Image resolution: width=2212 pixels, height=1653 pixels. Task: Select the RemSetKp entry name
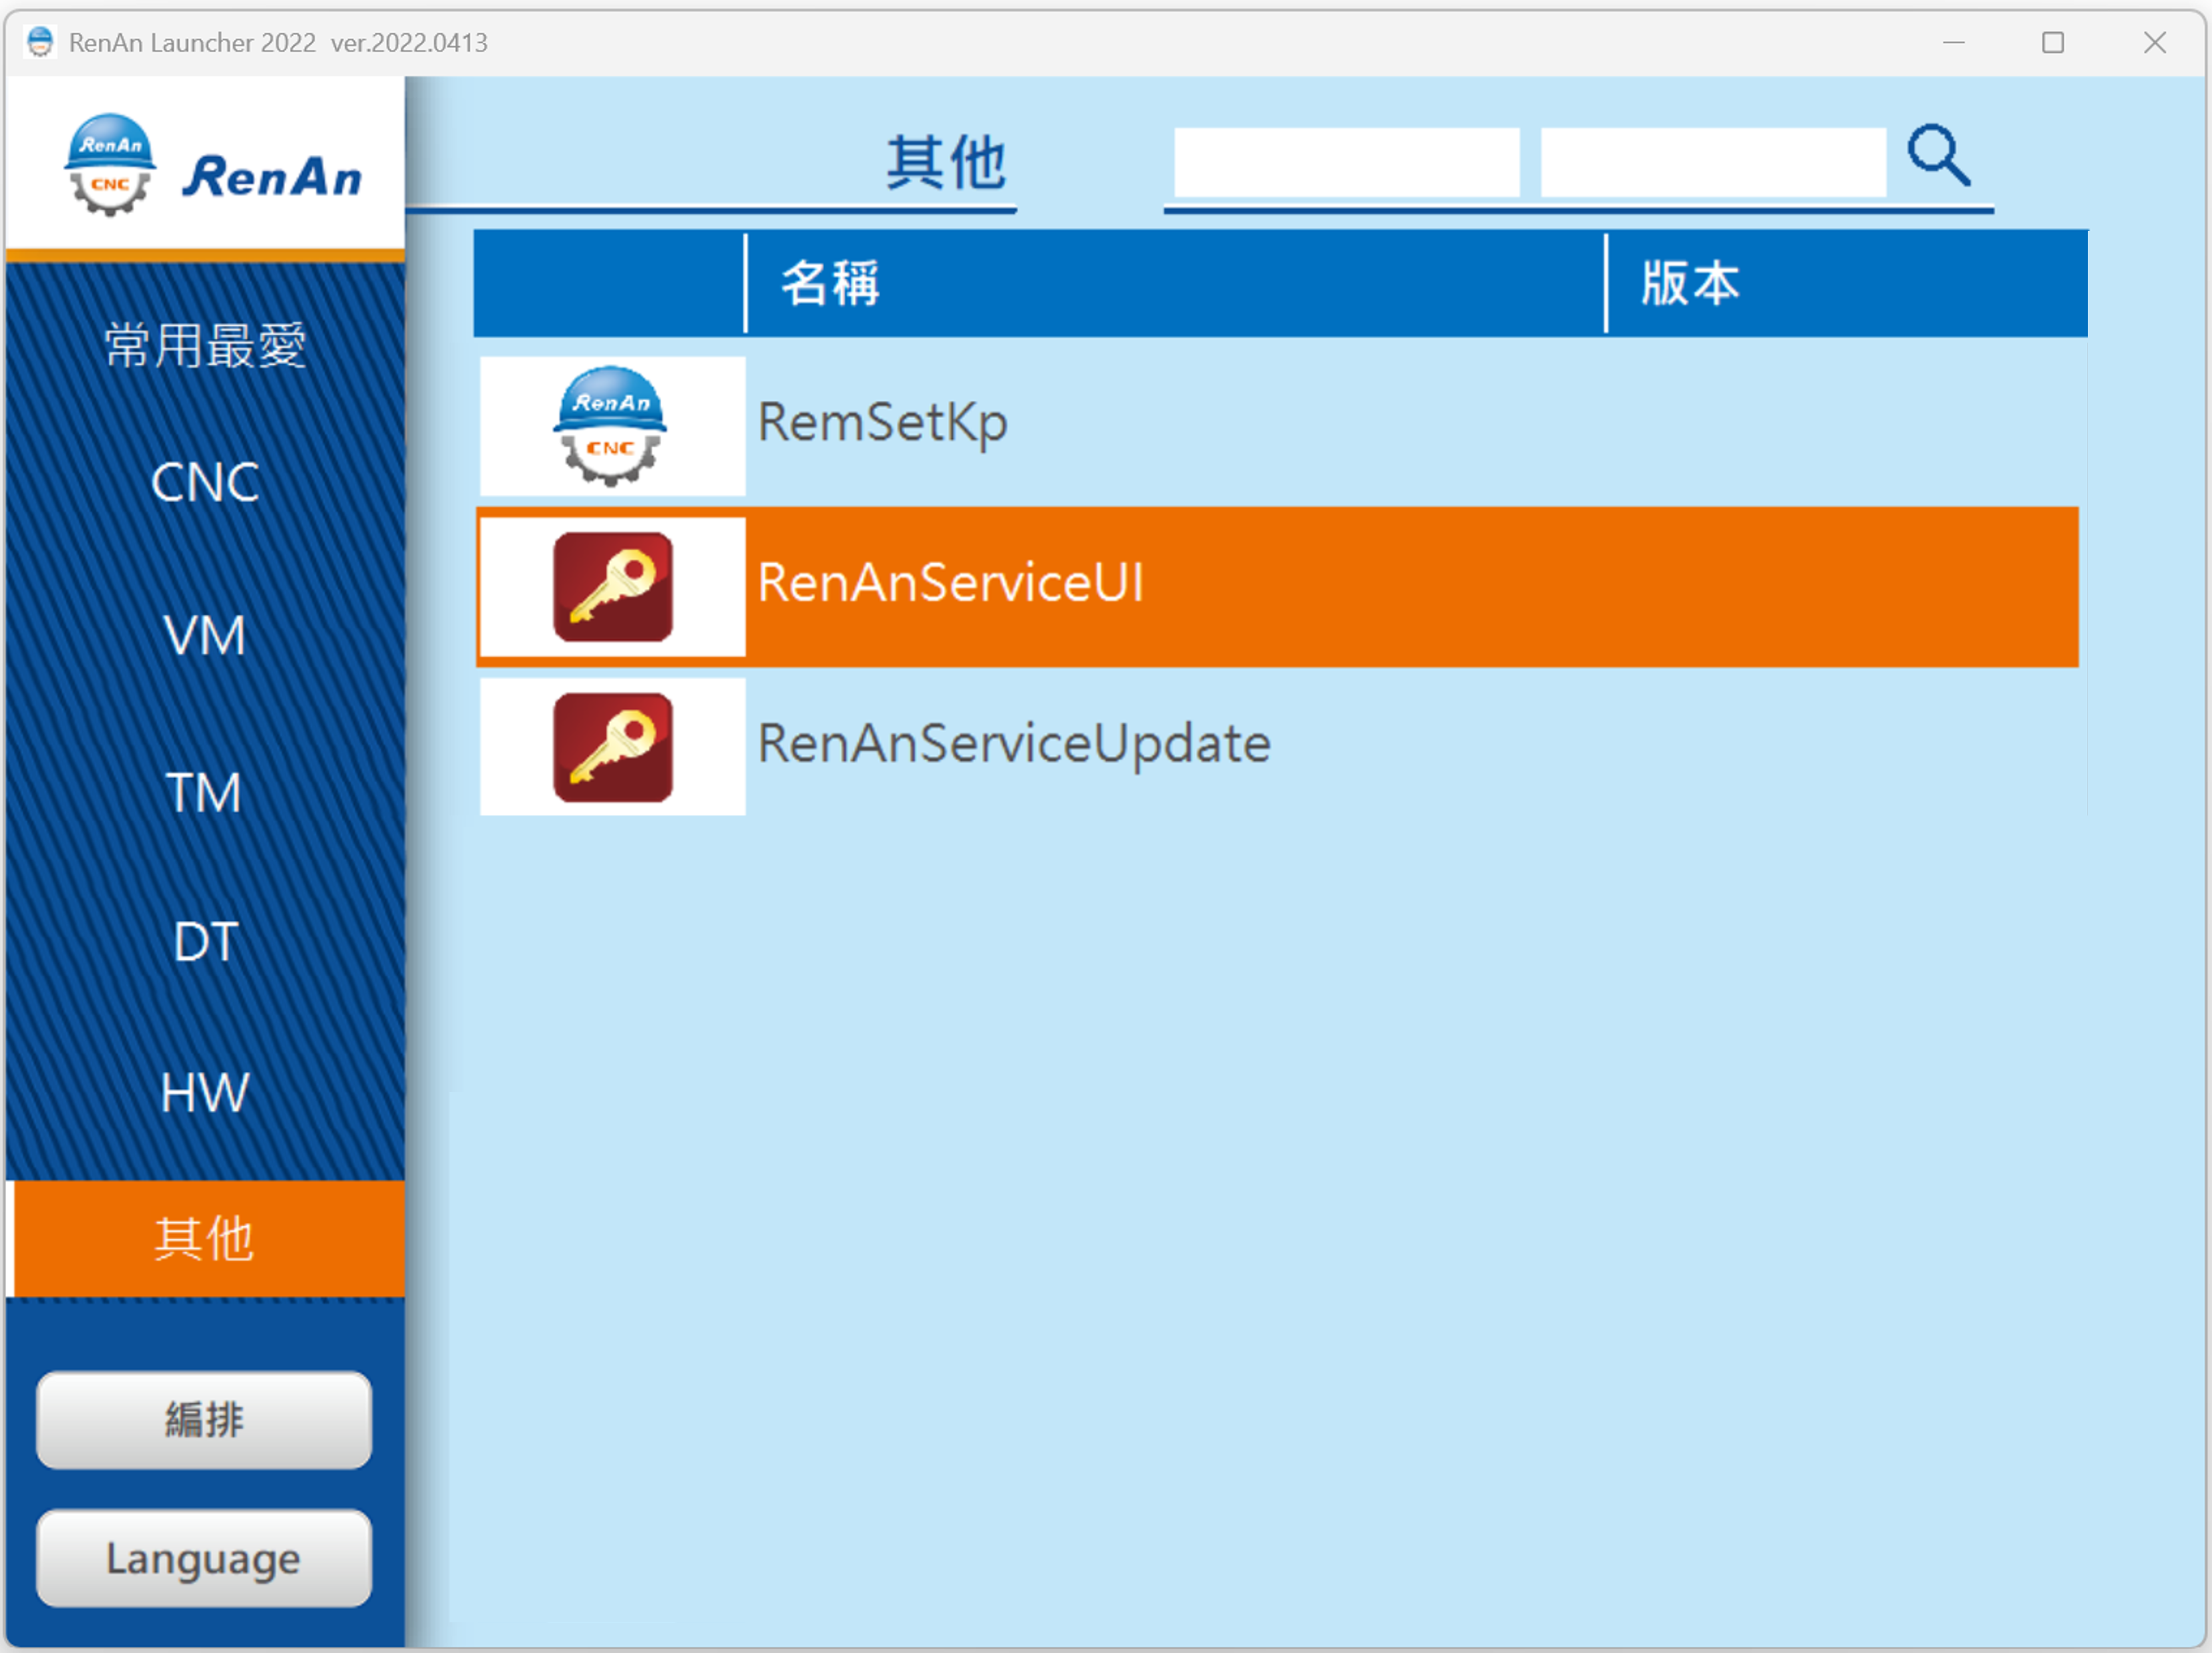(x=882, y=423)
